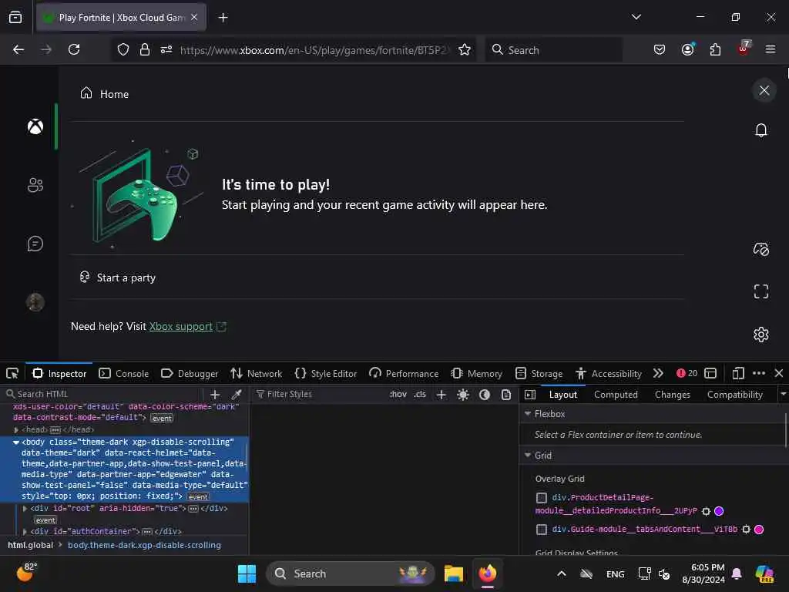The image size is (789, 592).
Task: Toggle the :hov pseudo-class panel
Action: (398, 394)
